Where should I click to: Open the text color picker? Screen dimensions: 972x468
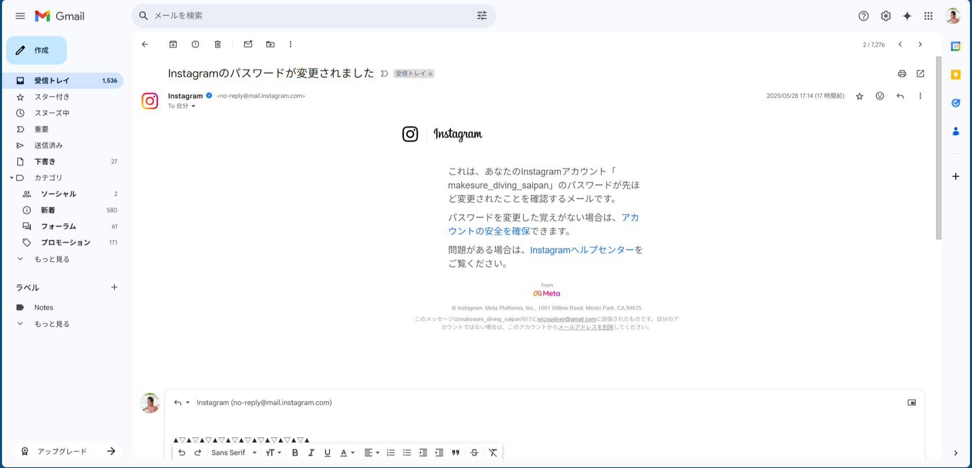[x=347, y=453]
